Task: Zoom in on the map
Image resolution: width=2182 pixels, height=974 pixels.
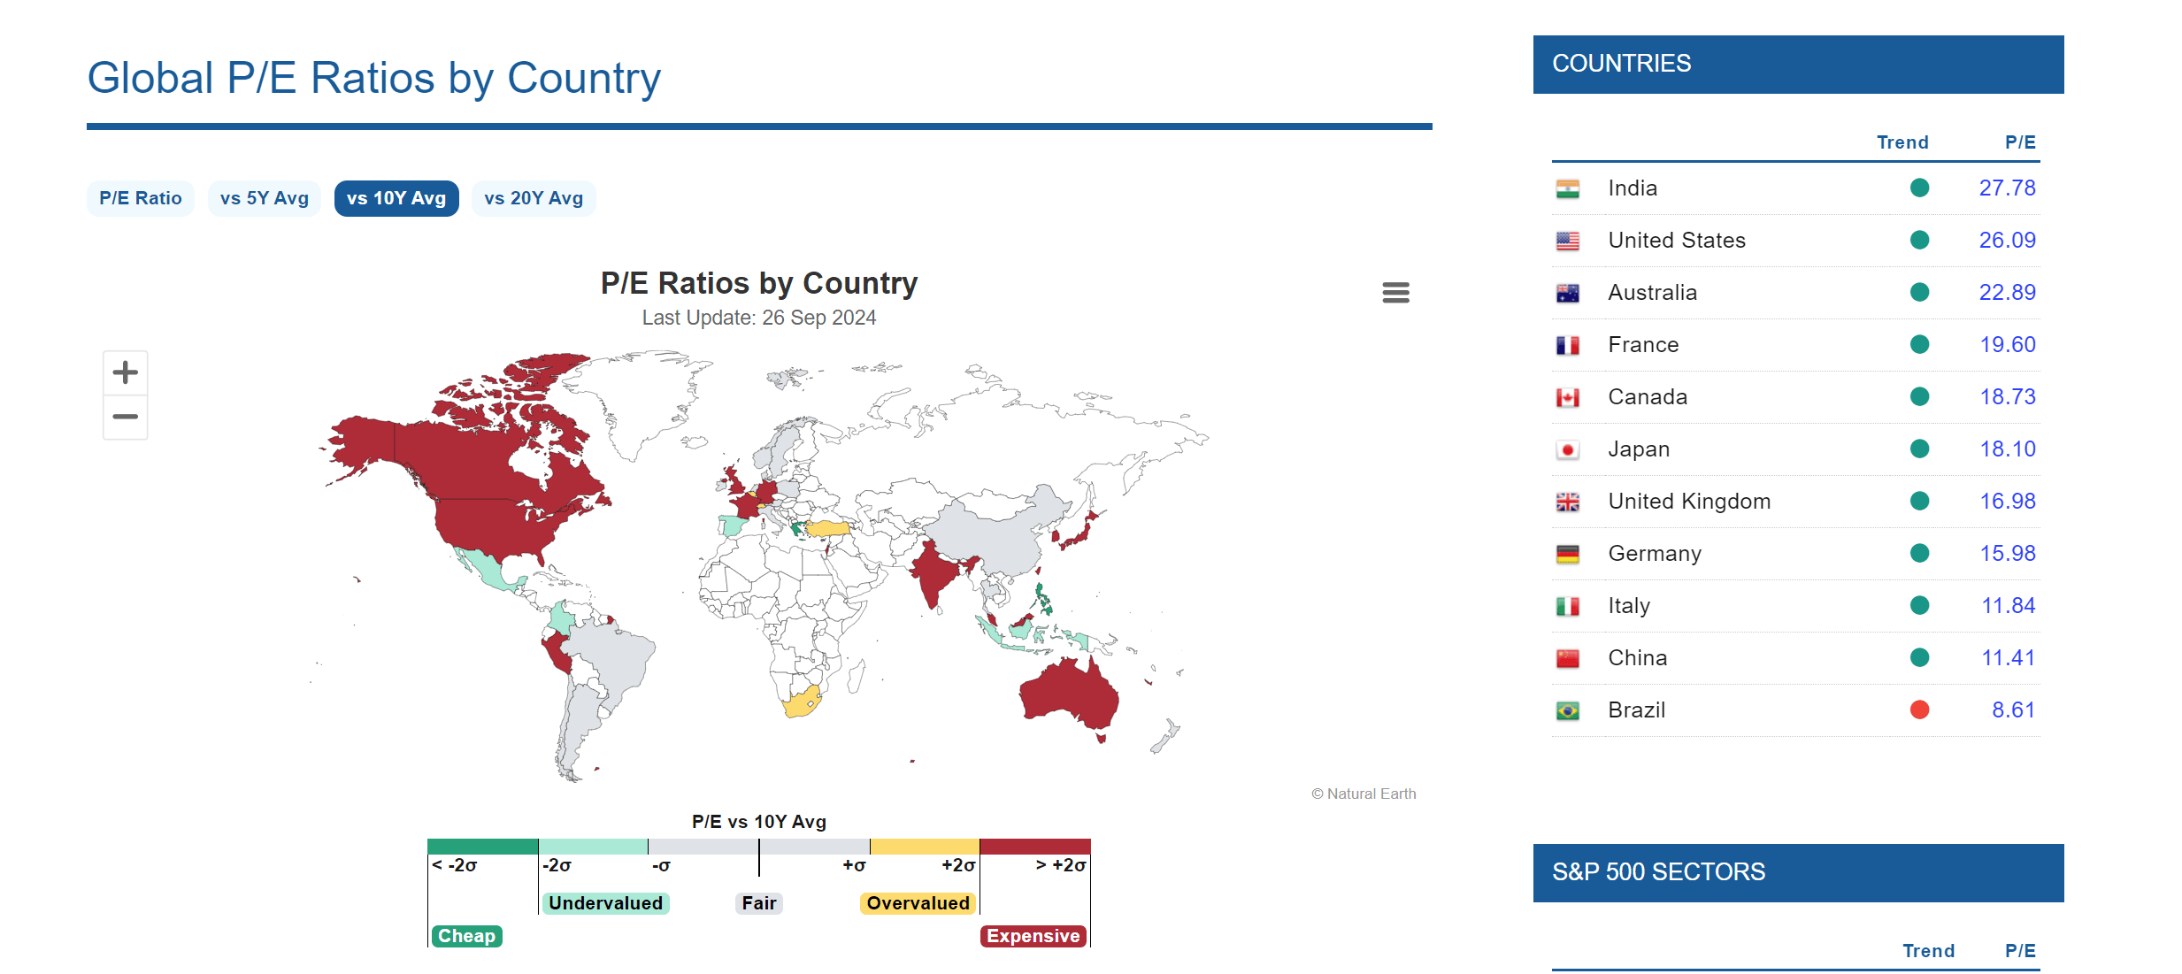Action: tap(125, 372)
